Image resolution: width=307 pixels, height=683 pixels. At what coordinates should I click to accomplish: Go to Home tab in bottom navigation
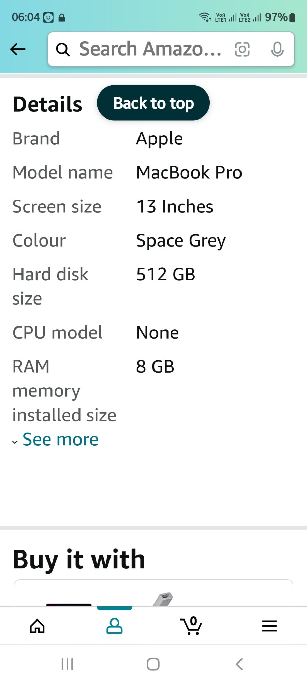point(37,626)
